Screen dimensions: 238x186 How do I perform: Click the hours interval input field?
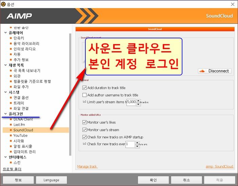tap(130, 144)
